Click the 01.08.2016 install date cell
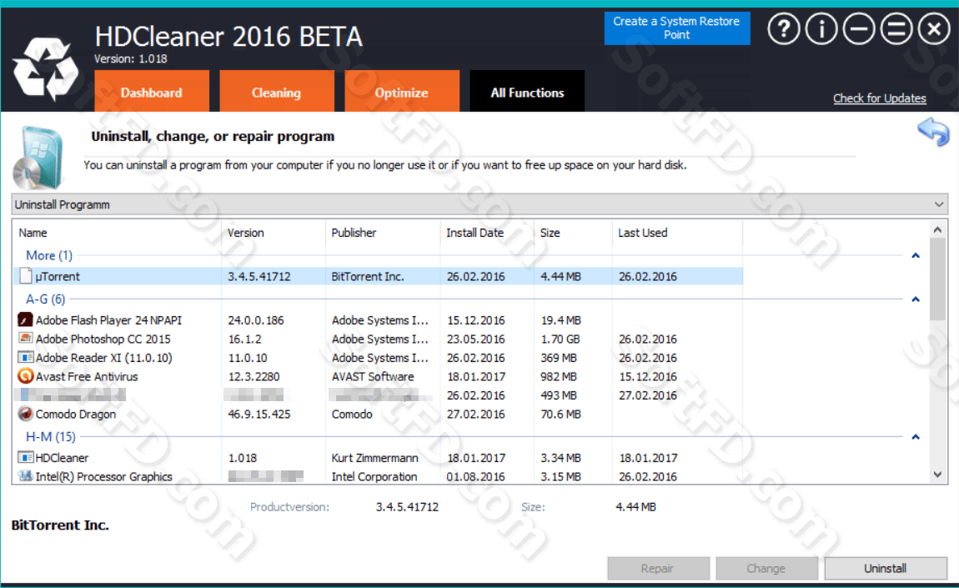 [476, 476]
